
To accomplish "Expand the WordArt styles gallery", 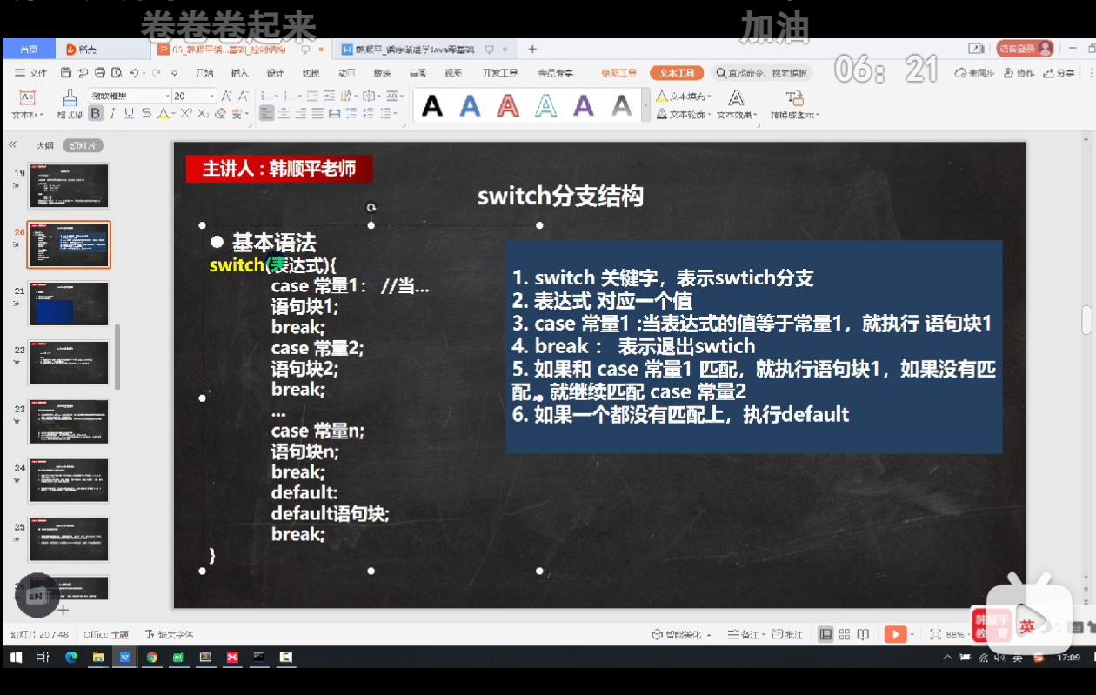I will [645, 106].
